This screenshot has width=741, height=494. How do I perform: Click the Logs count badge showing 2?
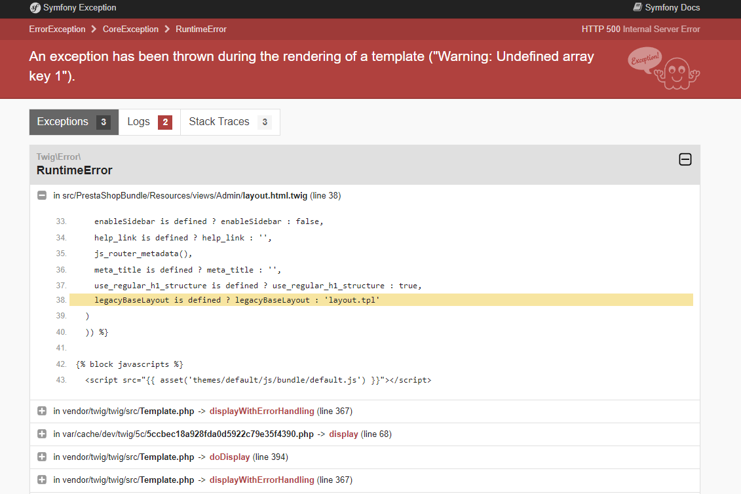[165, 122]
